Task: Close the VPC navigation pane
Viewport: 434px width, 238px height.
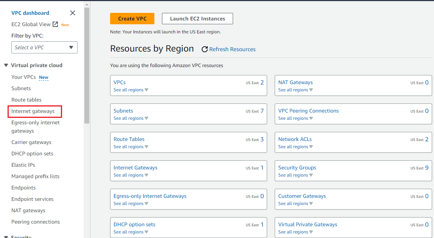Action: click(x=73, y=13)
